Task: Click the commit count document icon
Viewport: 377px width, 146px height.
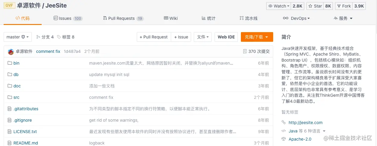Action: point(245,51)
